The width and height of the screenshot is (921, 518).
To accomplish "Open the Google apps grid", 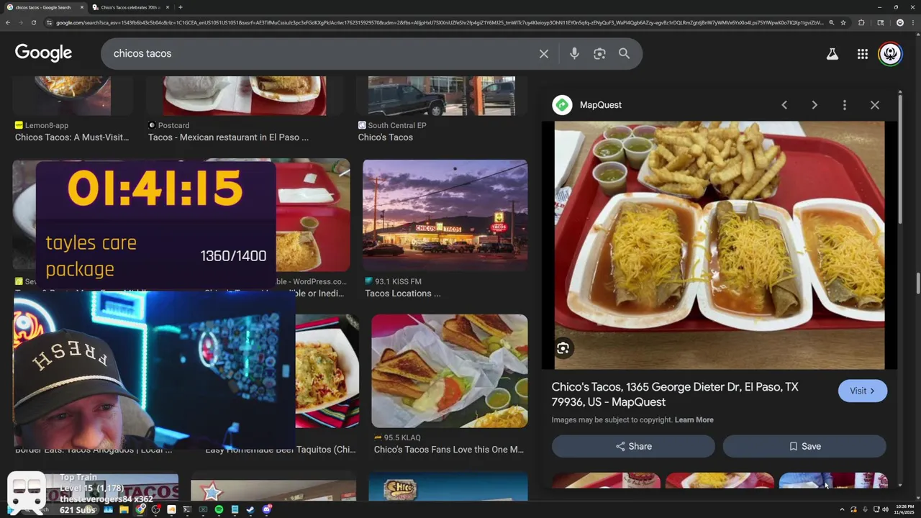I will [x=862, y=54].
